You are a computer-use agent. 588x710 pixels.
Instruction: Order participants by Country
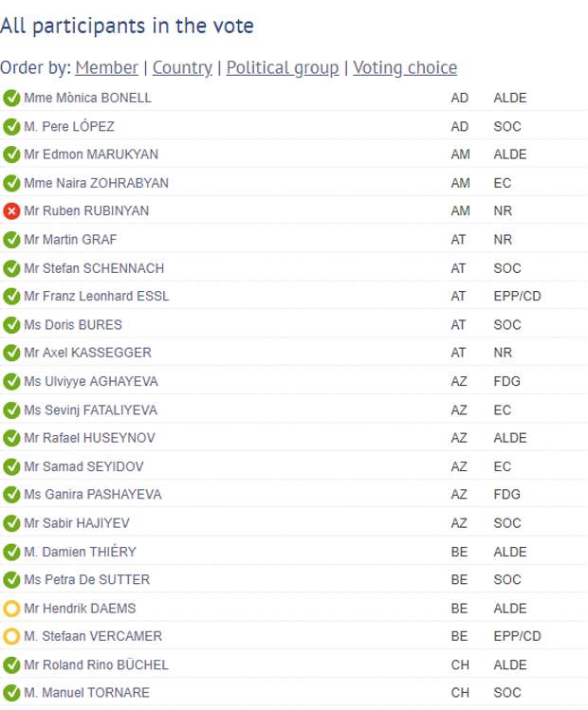pyautogui.click(x=182, y=68)
